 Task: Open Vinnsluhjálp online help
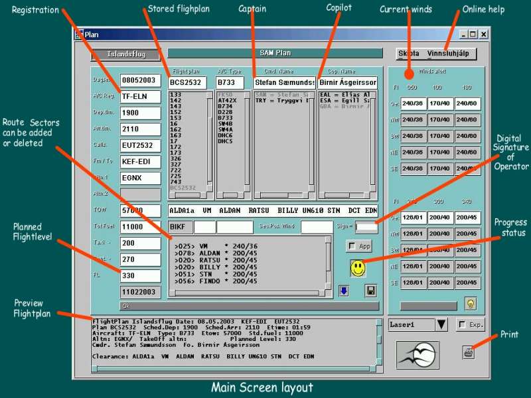click(451, 54)
